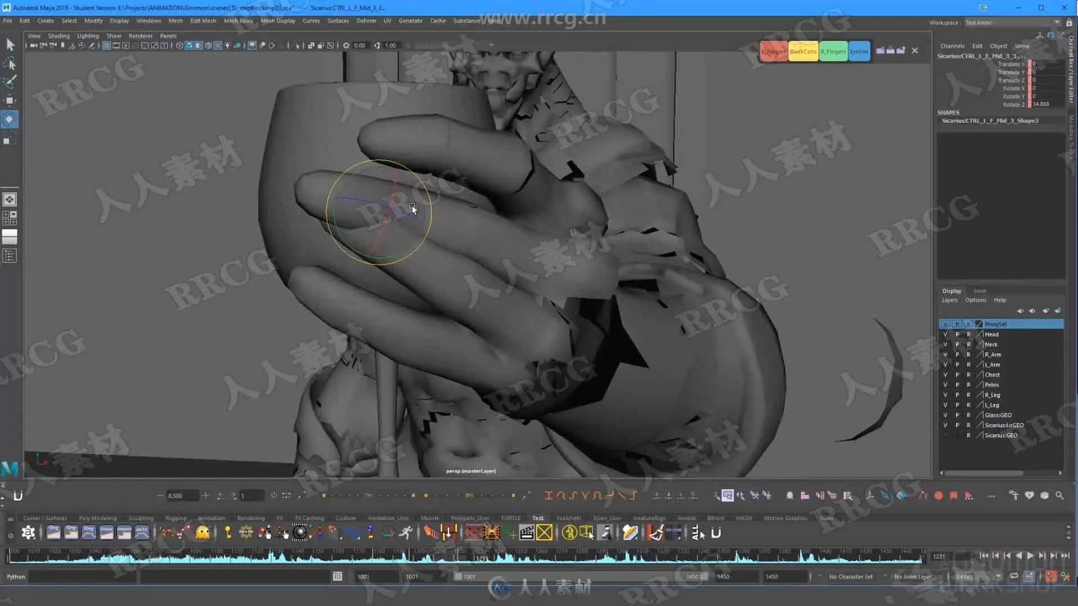
Task: Activate the Lasso Select tool
Action: tap(10, 63)
